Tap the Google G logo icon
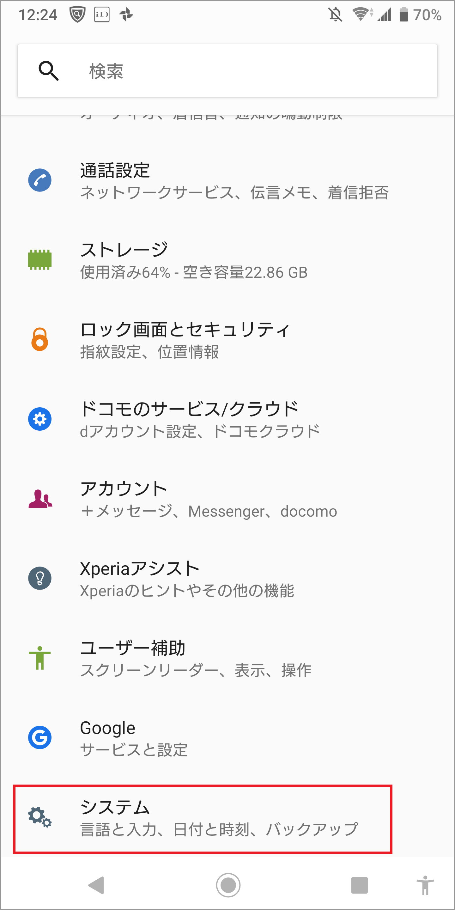This screenshot has height=910, width=455. (40, 737)
